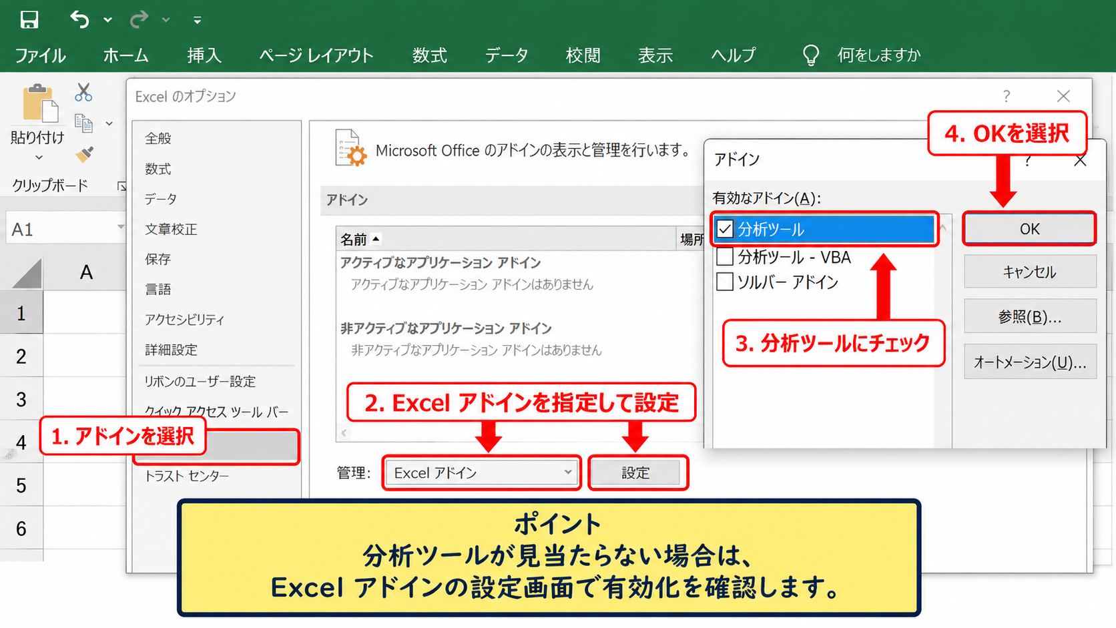Screen dimensions: 1116x628
Task: Select 保存 in options sidebar
Action: 158,259
